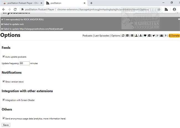Close the podStation Podcast Player tab

pos(42,3)
